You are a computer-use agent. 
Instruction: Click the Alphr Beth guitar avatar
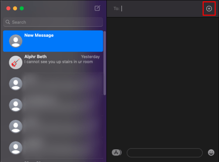point(16,62)
